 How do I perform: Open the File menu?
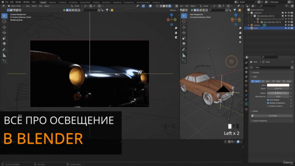coord(7,2)
